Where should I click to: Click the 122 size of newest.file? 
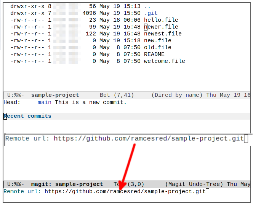click(91, 34)
